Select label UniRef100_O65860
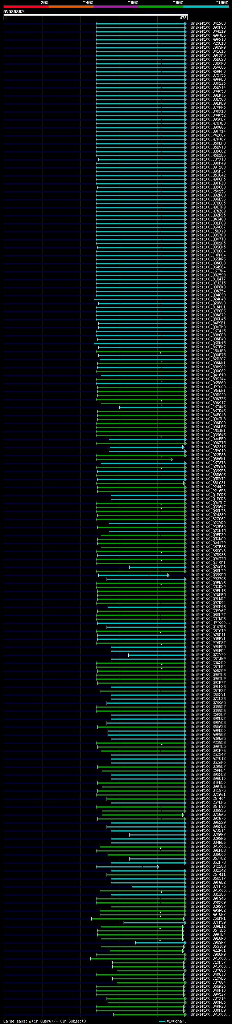 (208, 383)
